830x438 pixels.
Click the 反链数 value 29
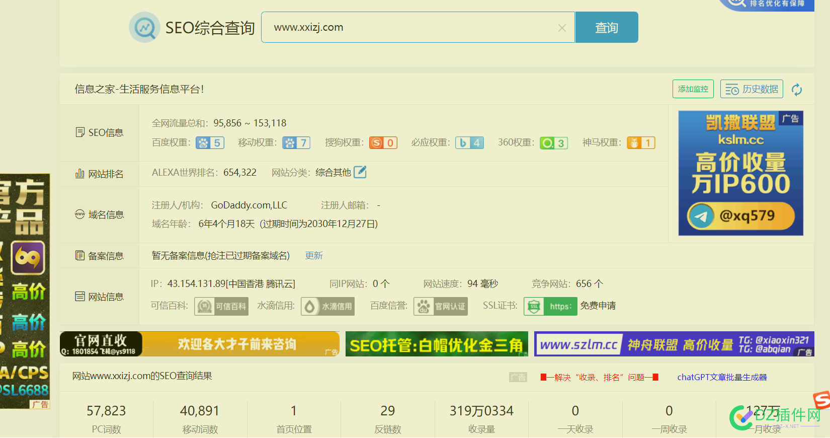[388, 411]
